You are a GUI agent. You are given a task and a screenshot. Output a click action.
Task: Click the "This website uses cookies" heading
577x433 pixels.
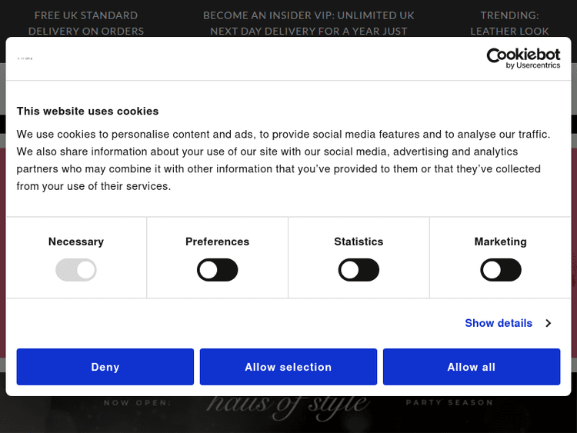click(x=88, y=111)
